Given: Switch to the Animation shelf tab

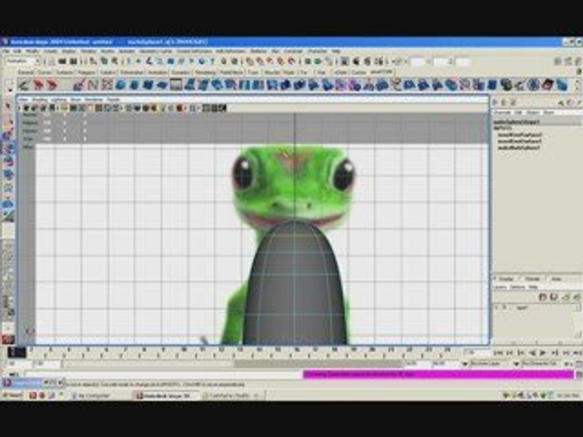Looking at the screenshot, I should 157,72.
